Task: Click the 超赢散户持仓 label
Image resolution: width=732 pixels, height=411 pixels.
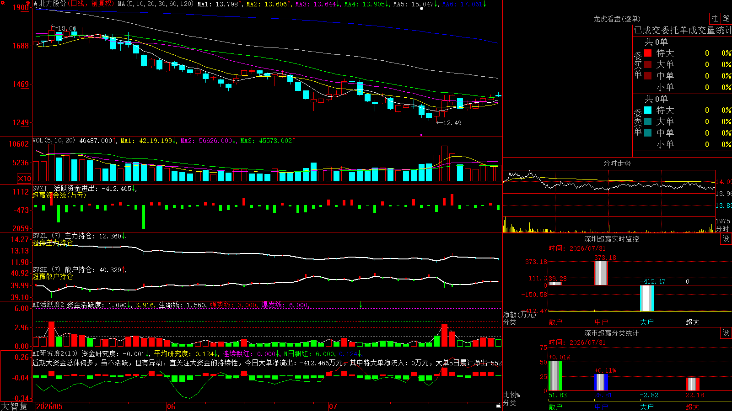Action: click(53, 276)
